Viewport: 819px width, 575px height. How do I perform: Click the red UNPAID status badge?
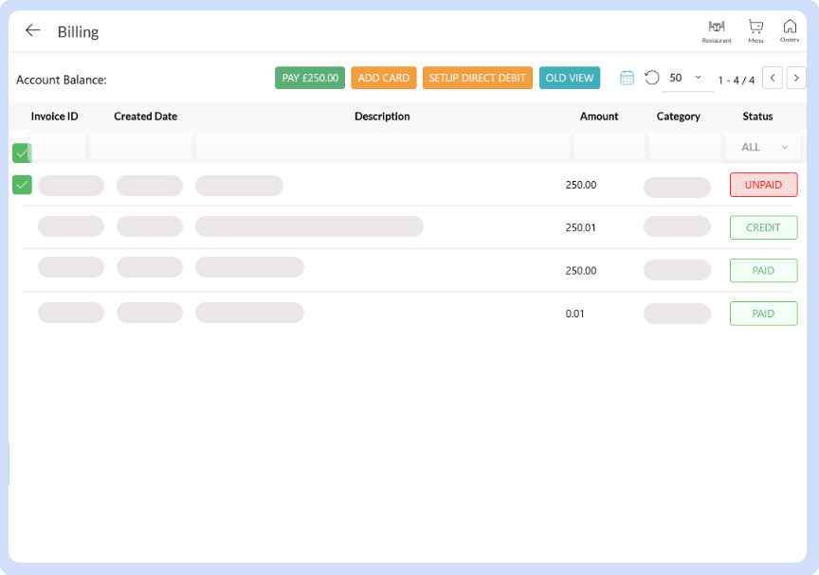(x=763, y=185)
